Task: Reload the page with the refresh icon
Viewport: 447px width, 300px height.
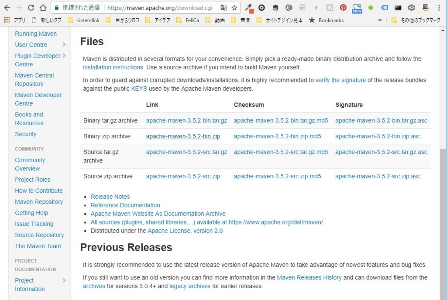Action: [x=31, y=8]
